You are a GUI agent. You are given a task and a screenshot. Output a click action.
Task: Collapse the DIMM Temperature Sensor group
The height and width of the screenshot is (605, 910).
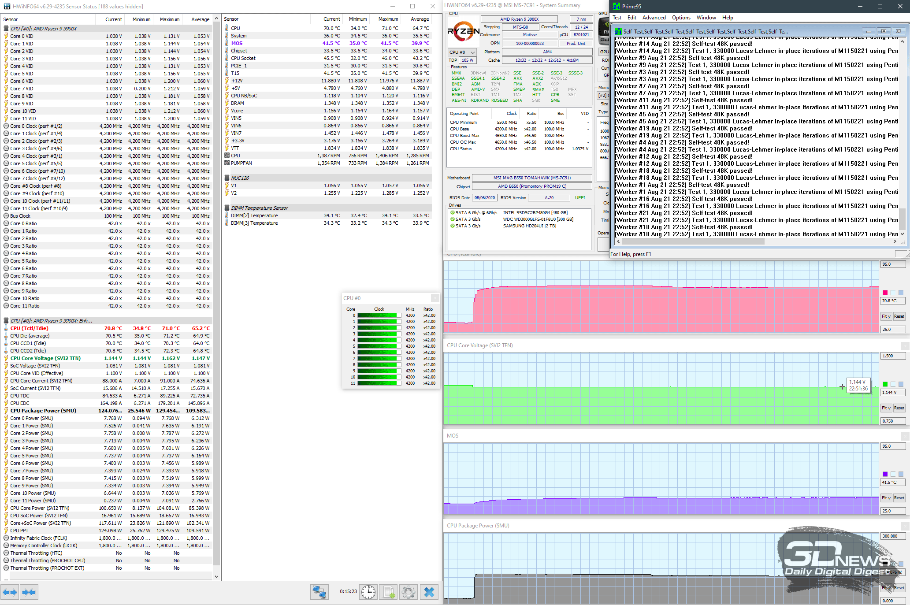point(227,208)
